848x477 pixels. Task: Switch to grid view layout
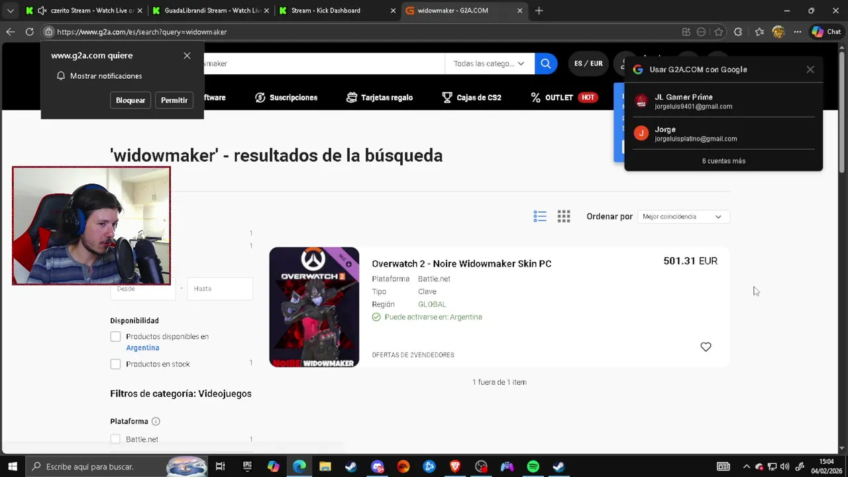click(564, 217)
